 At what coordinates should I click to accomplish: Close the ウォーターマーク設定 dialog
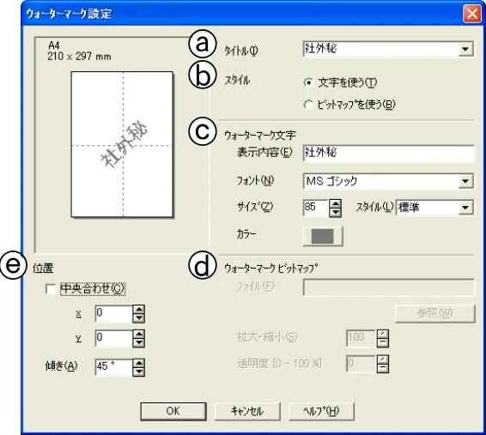(471, 14)
